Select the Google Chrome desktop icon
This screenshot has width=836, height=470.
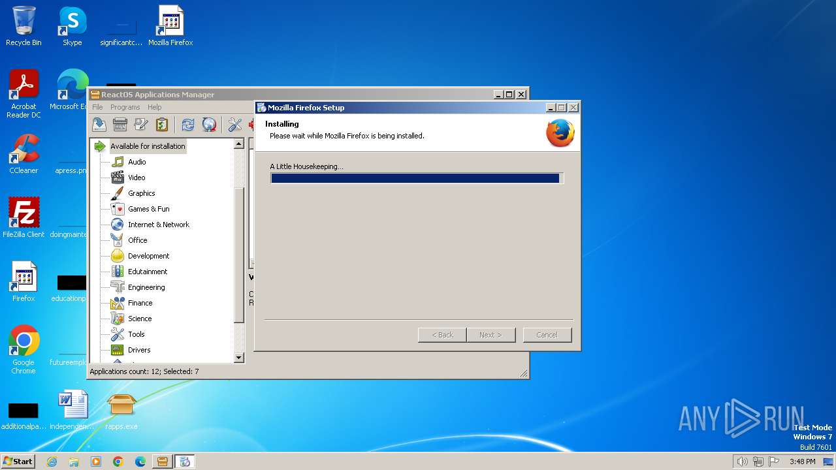[x=24, y=350]
